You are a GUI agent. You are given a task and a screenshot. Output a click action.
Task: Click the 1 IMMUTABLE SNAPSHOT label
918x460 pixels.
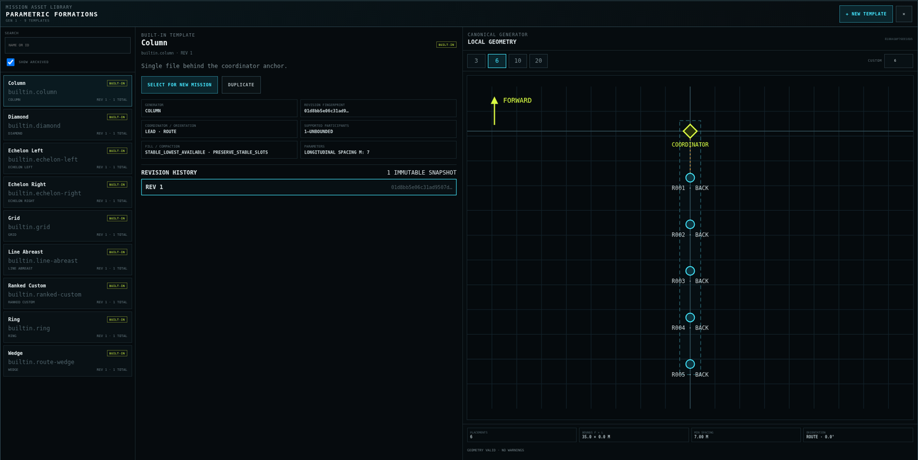point(421,173)
